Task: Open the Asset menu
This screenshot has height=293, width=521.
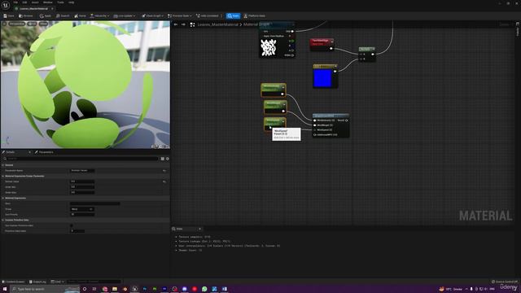Action: (35, 2)
